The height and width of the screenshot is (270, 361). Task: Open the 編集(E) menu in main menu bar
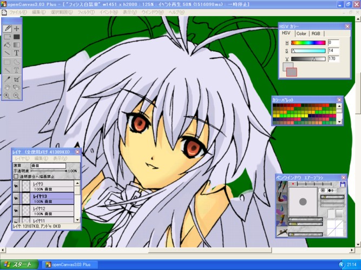[x=38, y=12]
